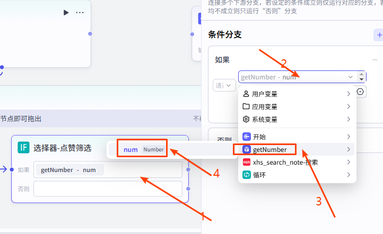Expand the 循环 submenu chevron
383x234 pixels.
click(349, 174)
